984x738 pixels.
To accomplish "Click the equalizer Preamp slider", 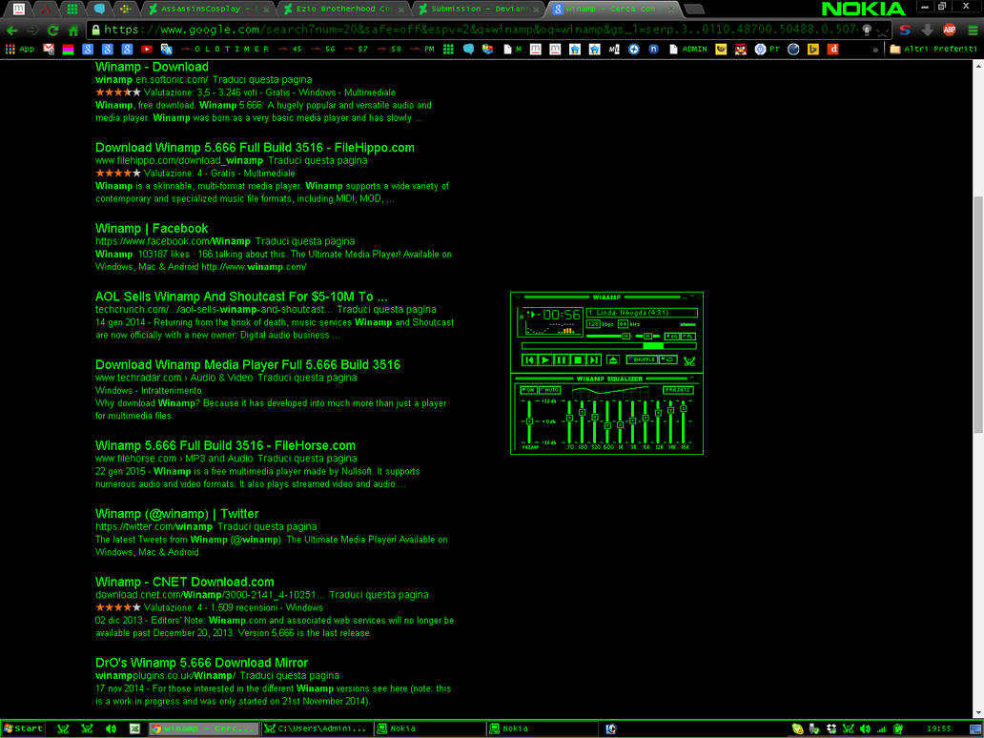I will (x=529, y=421).
